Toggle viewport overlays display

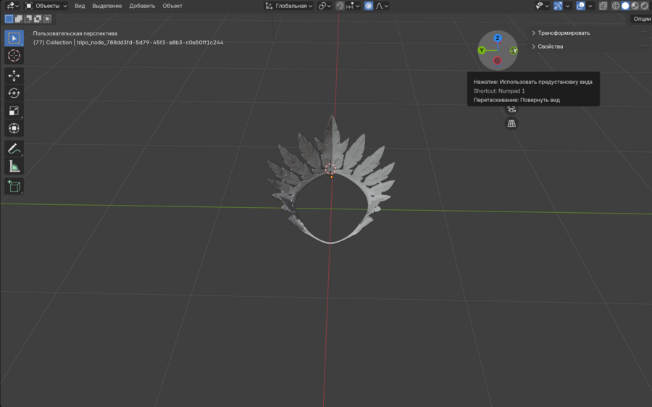click(580, 6)
